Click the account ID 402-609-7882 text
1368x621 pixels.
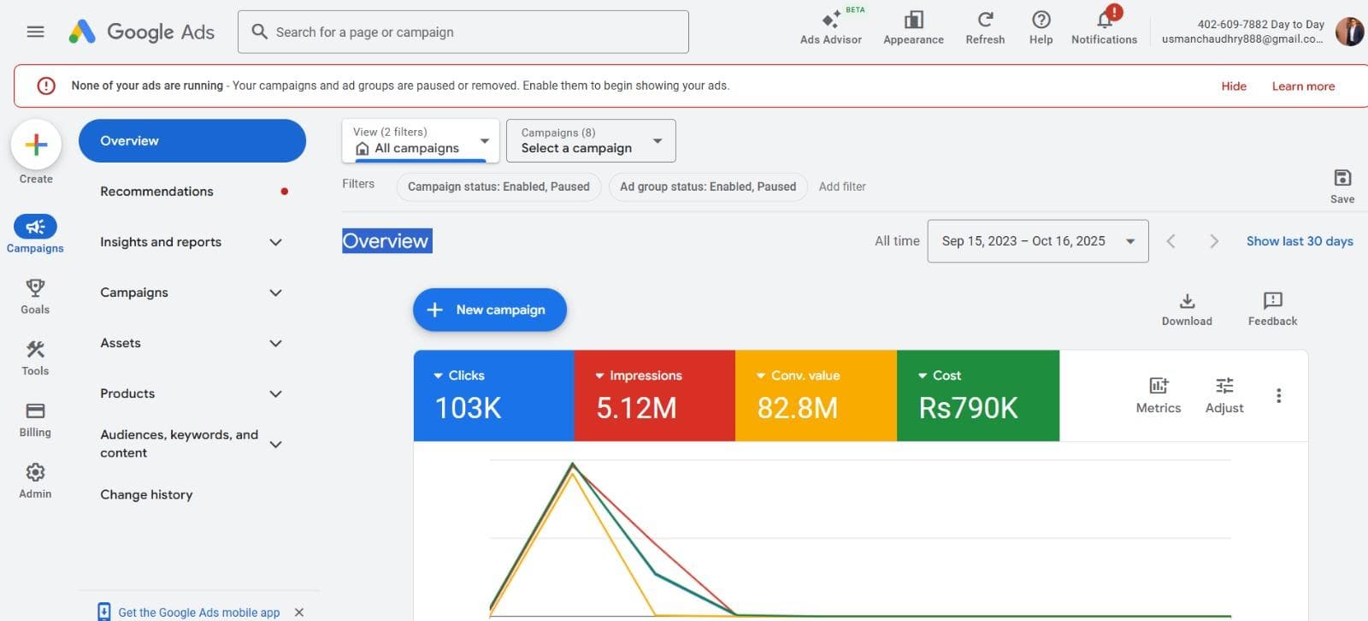pos(1232,24)
